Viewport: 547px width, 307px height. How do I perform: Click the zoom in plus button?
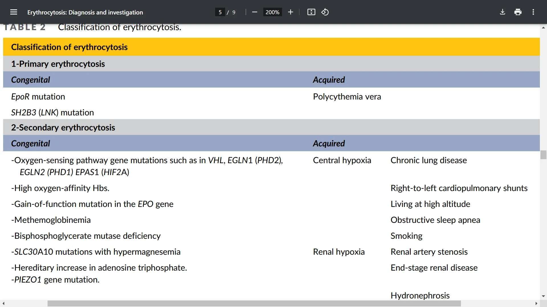pyautogui.click(x=290, y=12)
